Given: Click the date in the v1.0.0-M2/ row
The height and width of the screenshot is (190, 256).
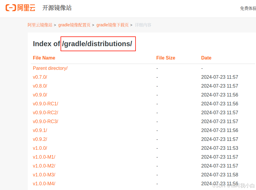Looking at the screenshot, I should [220, 166].
